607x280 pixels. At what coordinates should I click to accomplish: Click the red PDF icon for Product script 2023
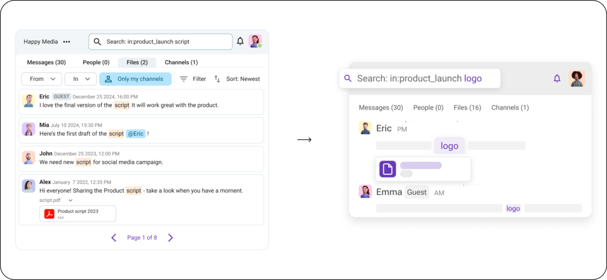pos(49,213)
